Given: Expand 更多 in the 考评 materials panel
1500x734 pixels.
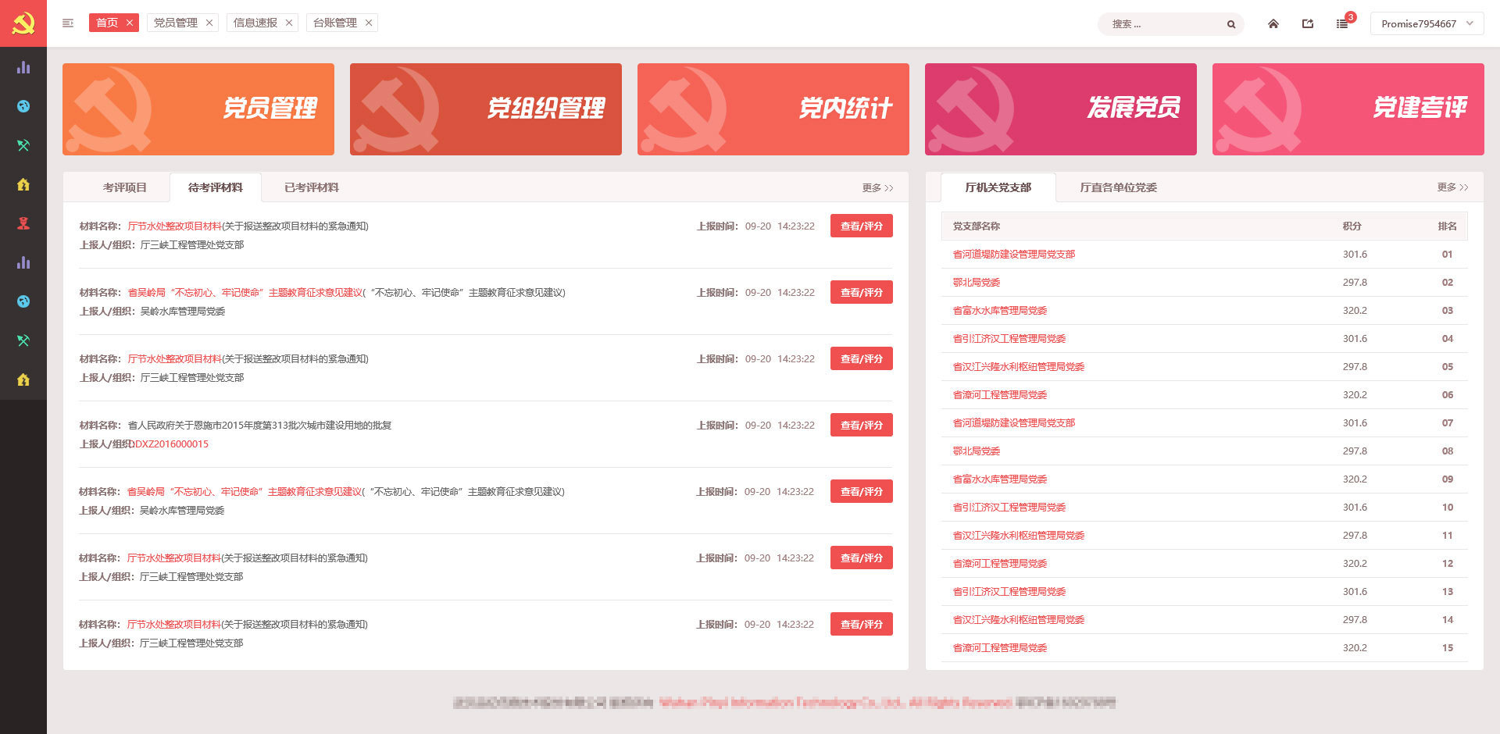Looking at the screenshot, I should tap(877, 188).
